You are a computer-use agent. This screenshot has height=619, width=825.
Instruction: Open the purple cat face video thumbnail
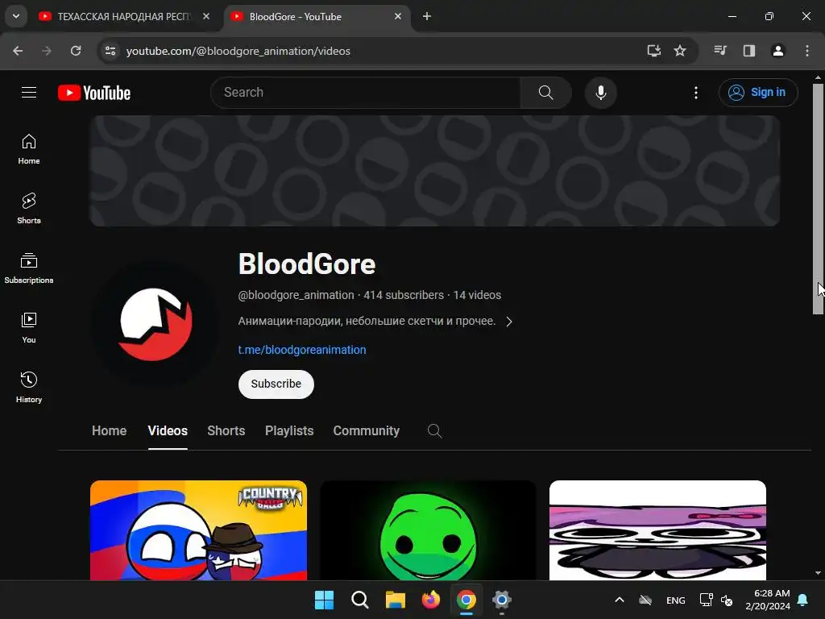[x=657, y=530]
